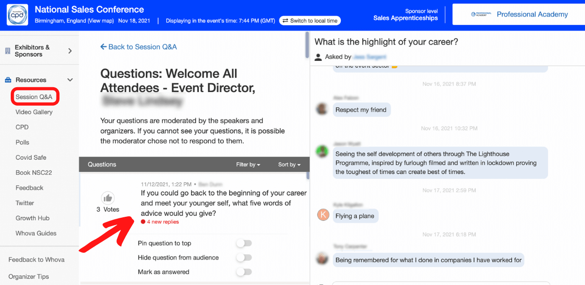Open the 'Filter by' dropdown
Image resolution: width=585 pixels, height=285 pixels.
[248, 165]
